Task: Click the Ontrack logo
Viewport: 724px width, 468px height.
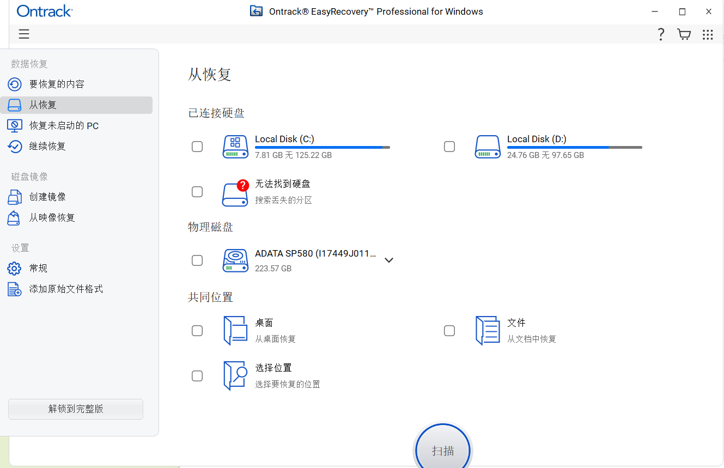Action: (x=45, y=11)
